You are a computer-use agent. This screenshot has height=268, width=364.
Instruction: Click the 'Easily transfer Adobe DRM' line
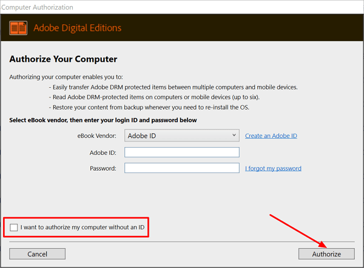tap(173, 87)
